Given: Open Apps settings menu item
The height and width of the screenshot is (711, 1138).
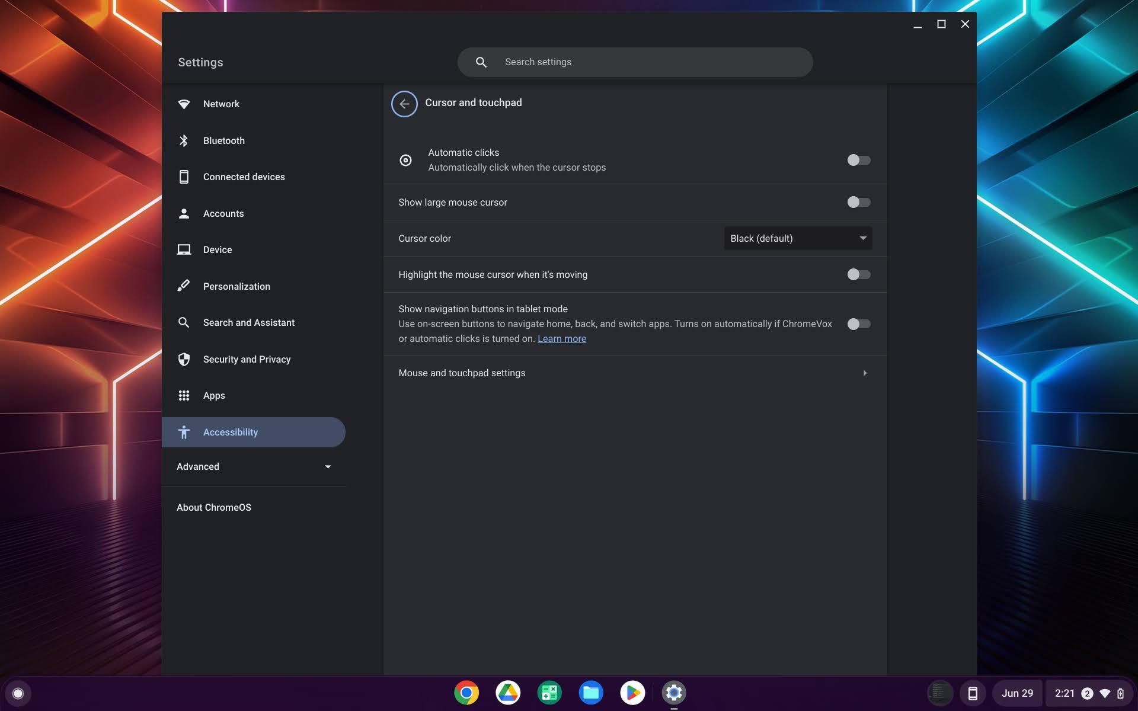Looking at the screenshot, I should 214,396.
